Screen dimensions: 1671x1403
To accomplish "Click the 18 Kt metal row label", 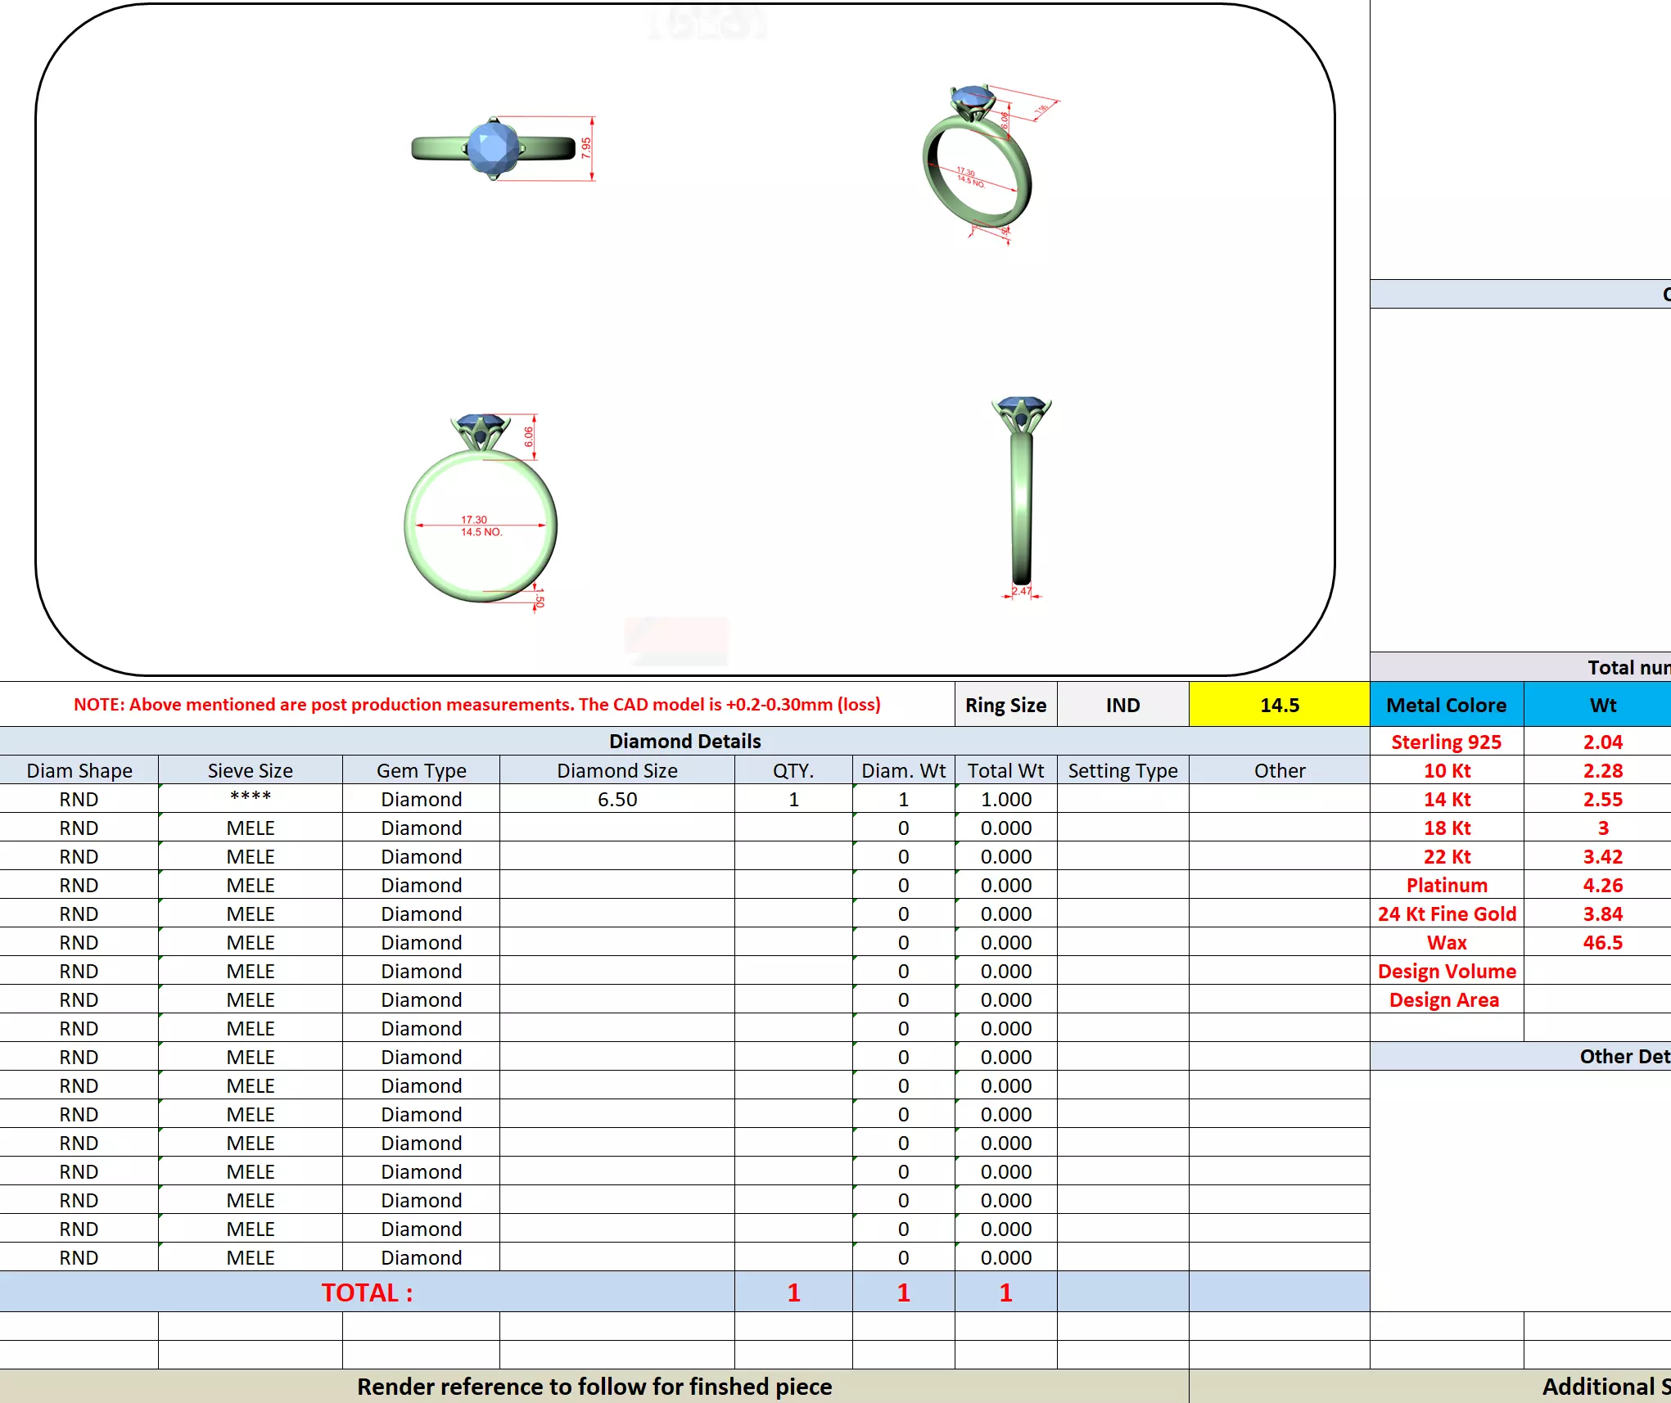I will tap(1446, 828).
